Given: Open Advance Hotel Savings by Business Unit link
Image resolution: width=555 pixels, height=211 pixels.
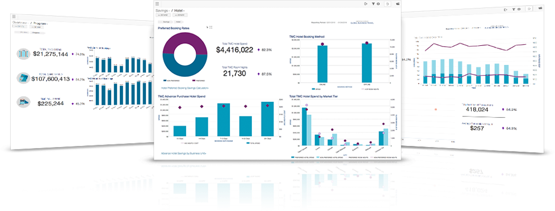Looking at the screenshot, I should [183, 153].
